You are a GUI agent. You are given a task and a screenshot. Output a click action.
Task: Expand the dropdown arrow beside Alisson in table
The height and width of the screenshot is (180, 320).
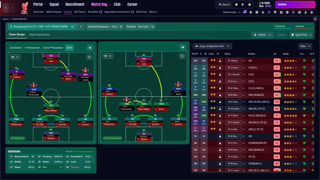click(x=243, y=60)
